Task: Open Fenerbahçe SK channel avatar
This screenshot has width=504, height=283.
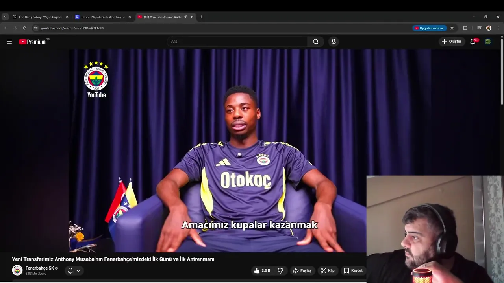Action: pos(17,270)
